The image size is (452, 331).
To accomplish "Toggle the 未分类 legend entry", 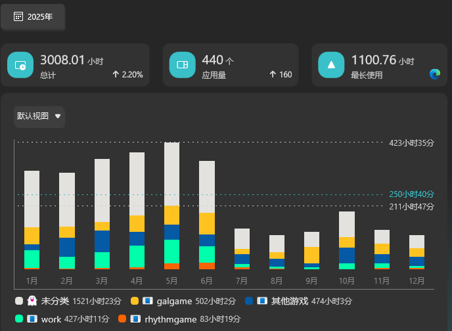I will click(x=55, y=301).
